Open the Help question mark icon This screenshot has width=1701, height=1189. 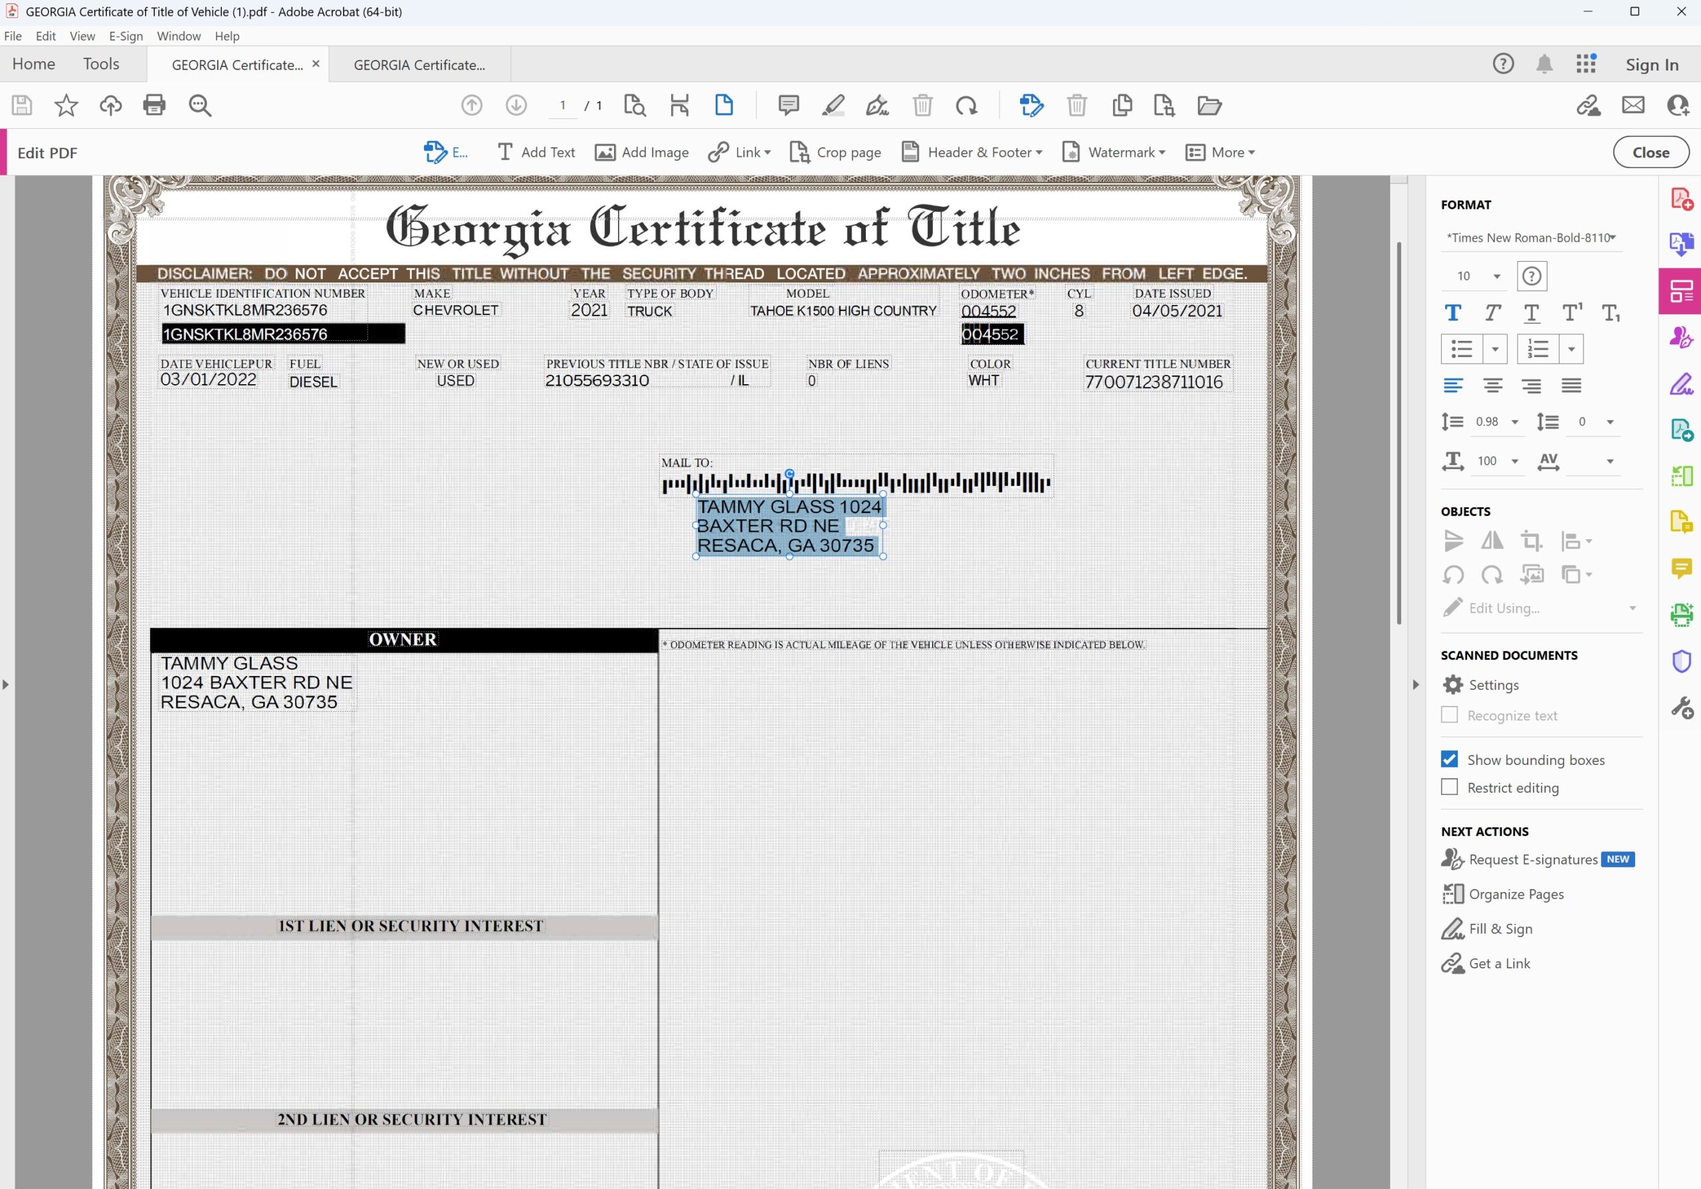tap(1502, 64)
